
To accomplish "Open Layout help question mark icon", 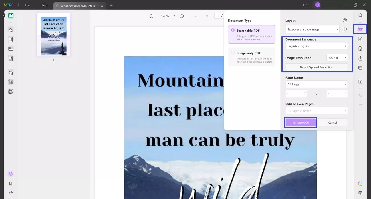I will pos(345,20).
